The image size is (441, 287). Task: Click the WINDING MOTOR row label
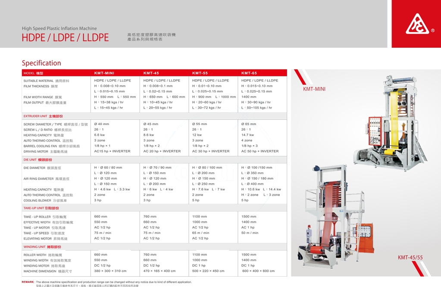pyautogui.click(x=44, y=265)
